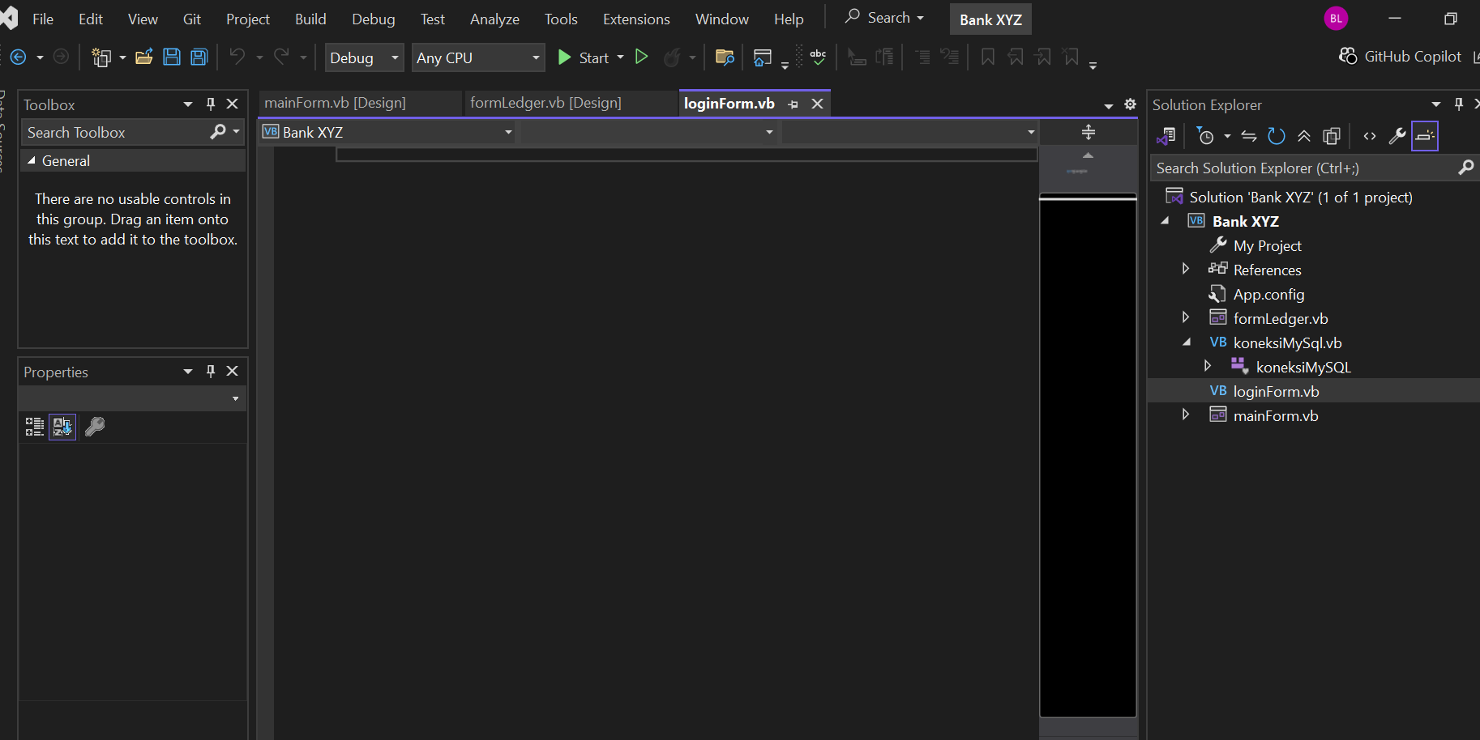Image resolution: width=1480 pixels, height=740 pixels.
Task: Open the Analyze menu
Action: click(x=494, y=19)
